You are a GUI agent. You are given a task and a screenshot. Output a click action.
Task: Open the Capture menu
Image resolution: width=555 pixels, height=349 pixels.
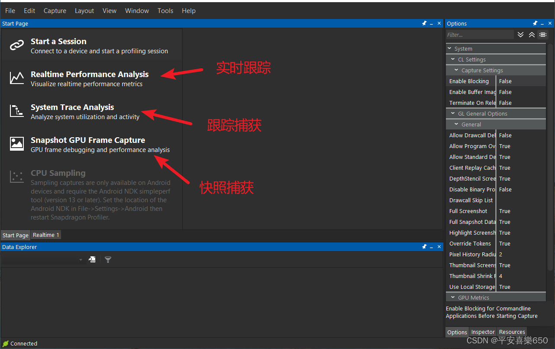55,10
